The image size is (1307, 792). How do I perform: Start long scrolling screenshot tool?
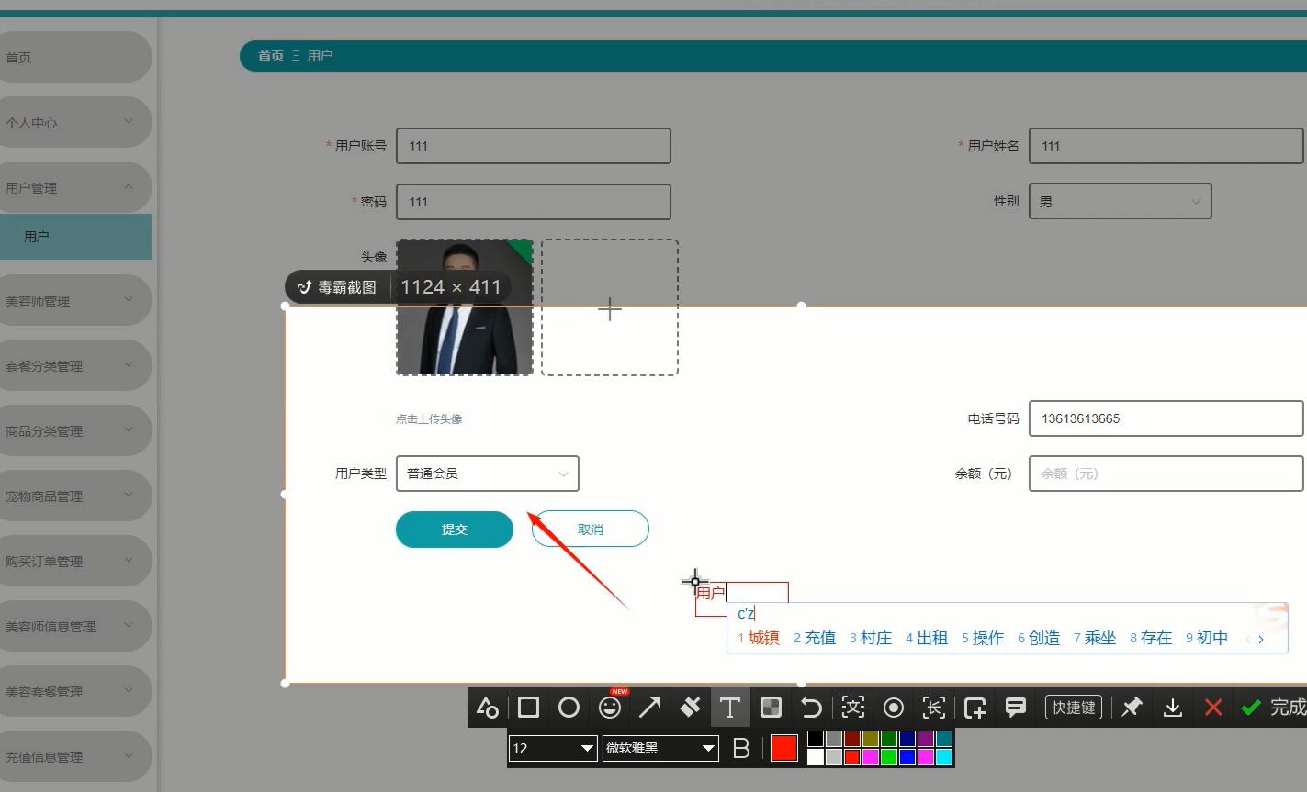934,708
